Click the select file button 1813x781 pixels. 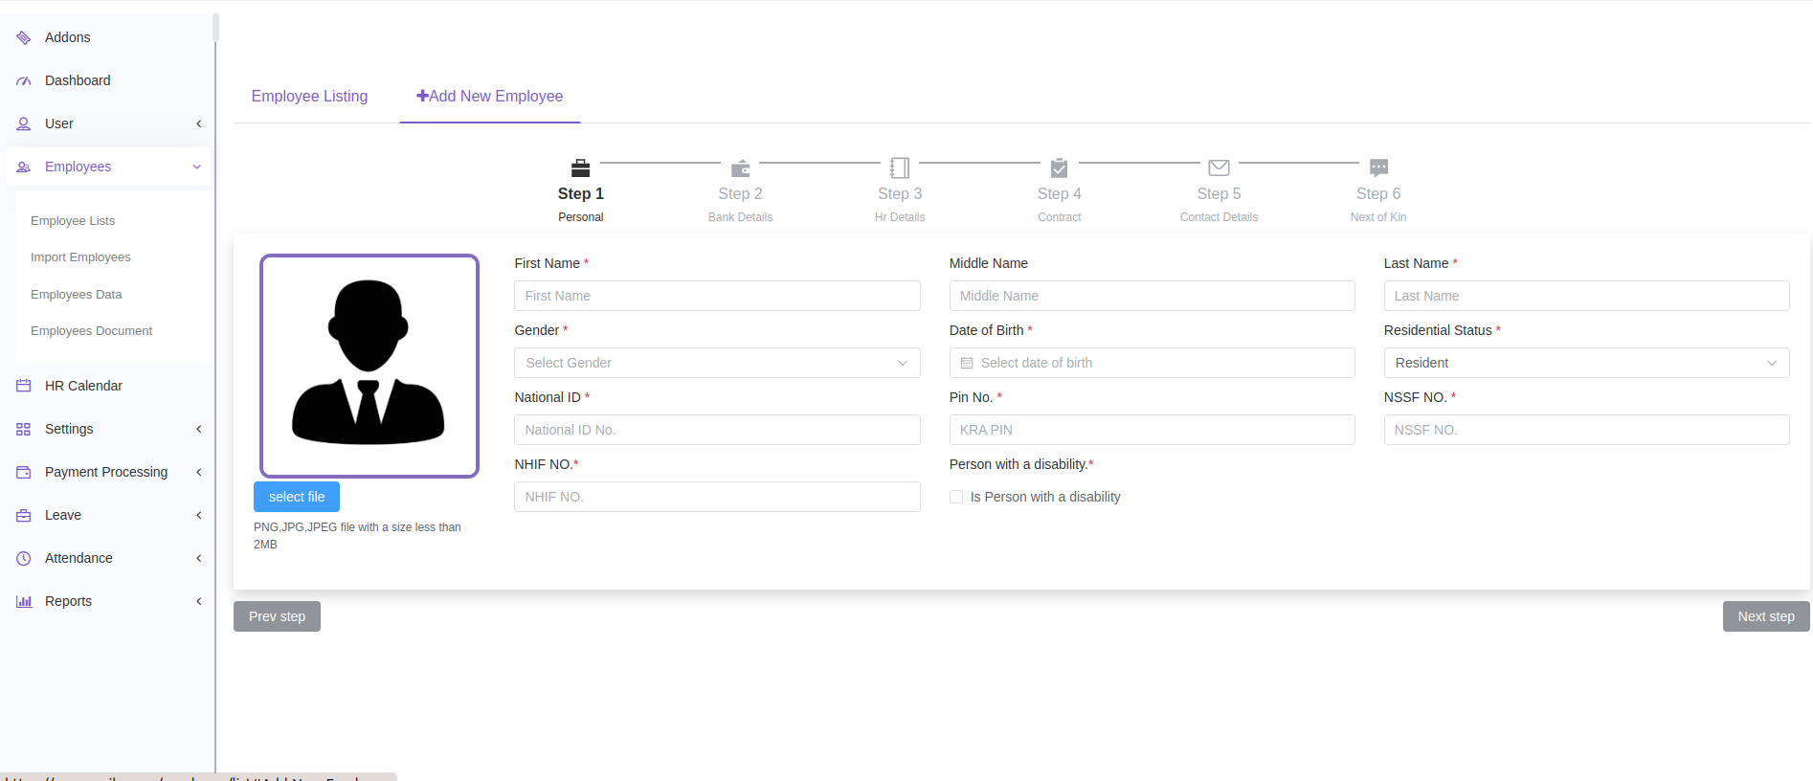(x=297, y=497)
